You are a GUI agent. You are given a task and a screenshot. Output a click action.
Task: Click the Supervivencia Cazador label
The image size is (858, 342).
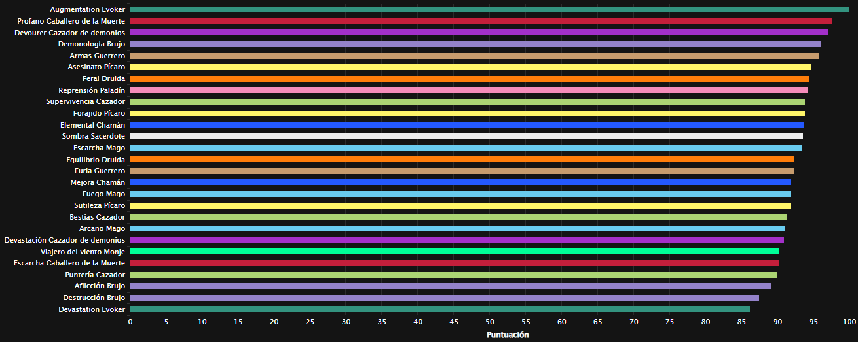click(85, 102)
